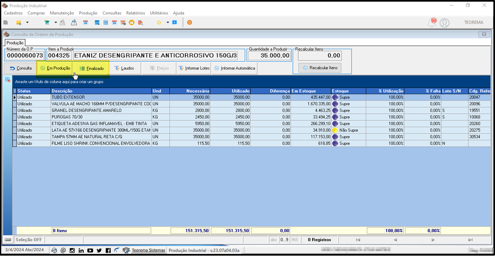The width and height of the screenshot is (495, 256).
Task: Click the orange padlock toolbar icon
Action: click(132, 22)
